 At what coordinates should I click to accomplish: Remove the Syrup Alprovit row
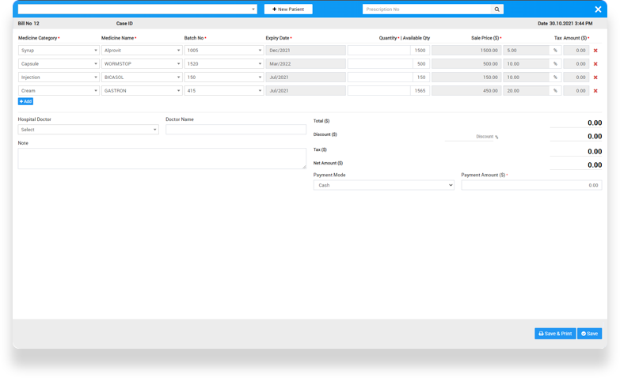[595, 50]
